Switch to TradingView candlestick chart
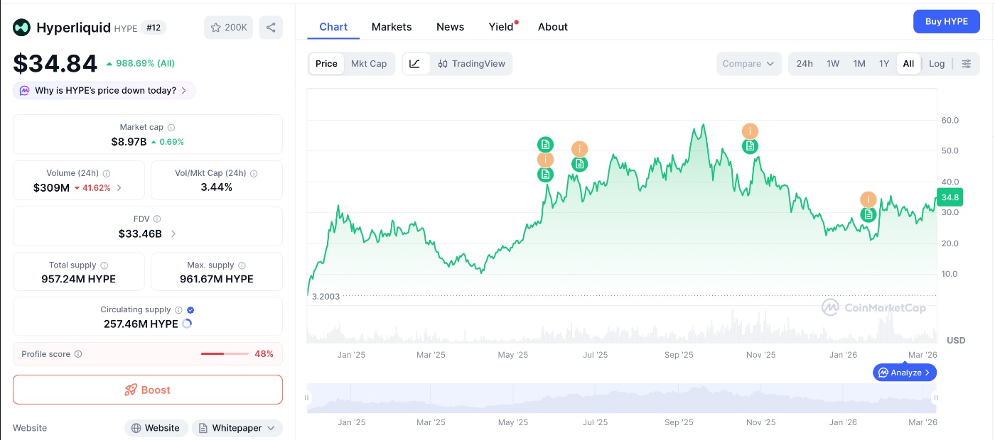This screenshot has height=440, width=995. click(x=471, y=64)
